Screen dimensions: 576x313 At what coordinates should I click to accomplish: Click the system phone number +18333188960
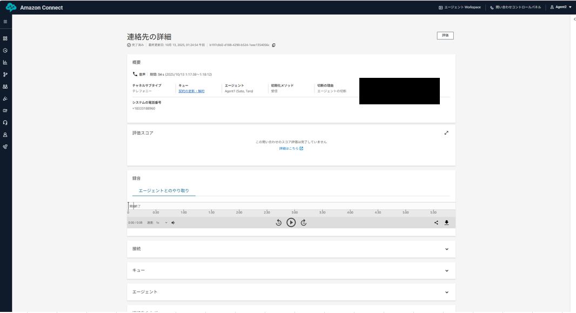coord(144,108)
